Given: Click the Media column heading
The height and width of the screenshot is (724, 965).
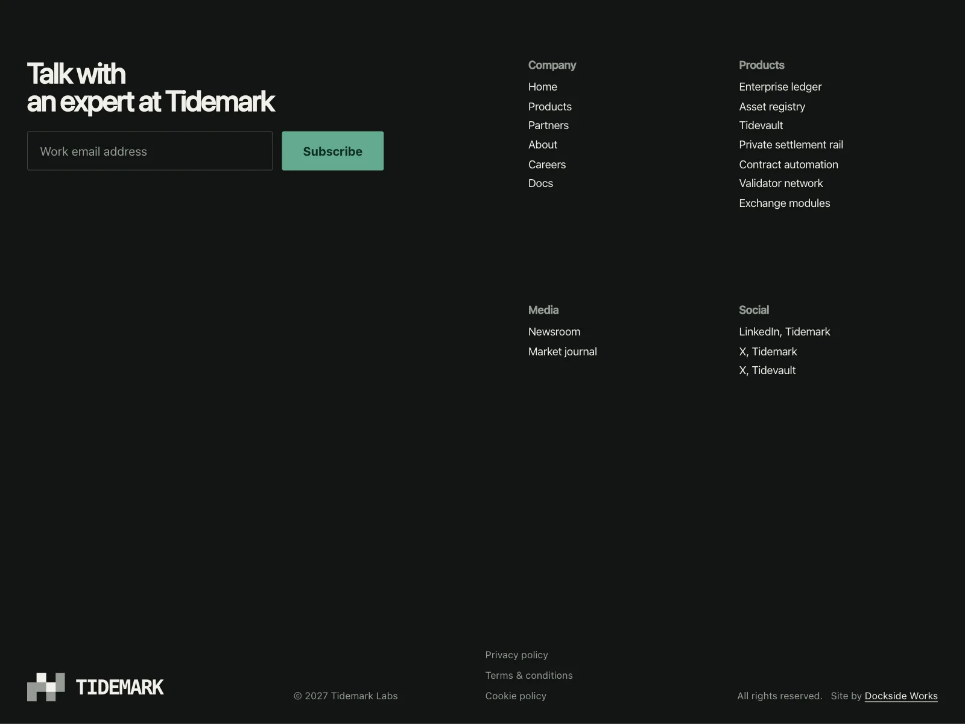Looking at the screenshot, I should click(x=543, y=310).
